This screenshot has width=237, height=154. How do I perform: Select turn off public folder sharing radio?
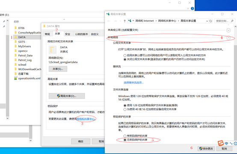coord(125,59)
